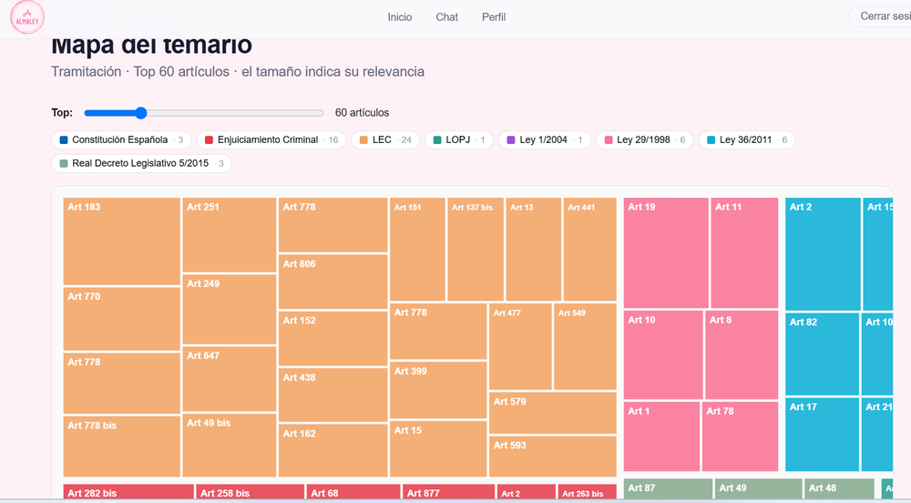Image resolution: width=911 pixels, height=503 pixels.
Task: Select the red Art 258 bis tile
Action: tap(251, 492)
